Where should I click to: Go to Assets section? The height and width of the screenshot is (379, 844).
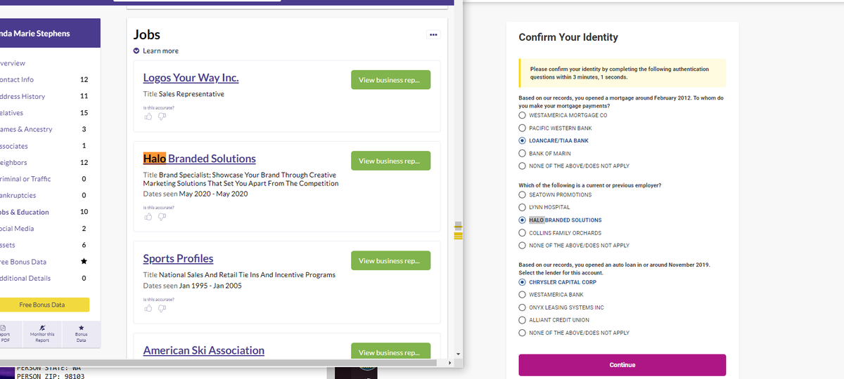(8, 245)
